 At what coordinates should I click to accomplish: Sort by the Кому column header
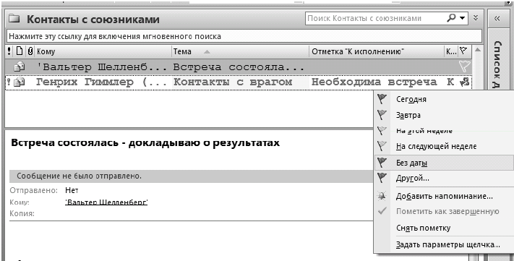103,51
